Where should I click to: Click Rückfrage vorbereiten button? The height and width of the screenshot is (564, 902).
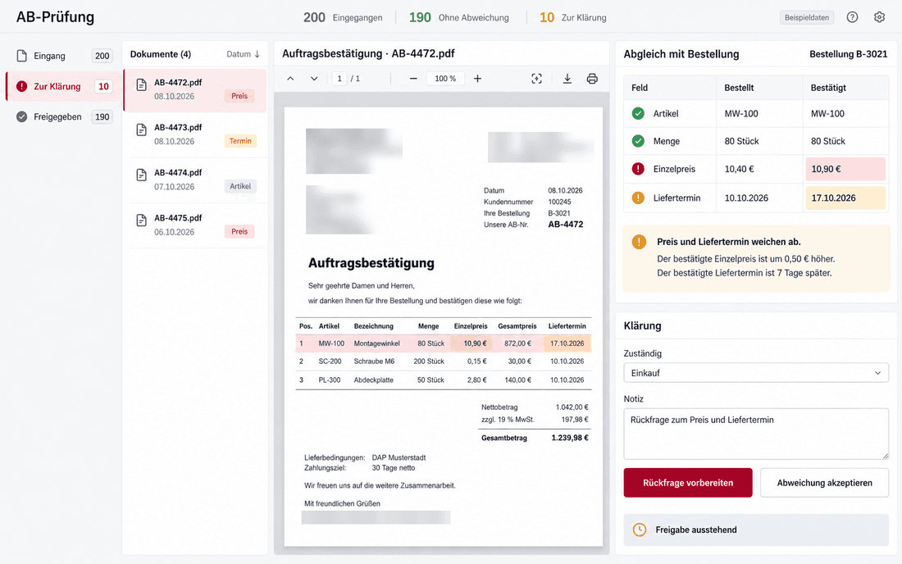pos(688,482)
